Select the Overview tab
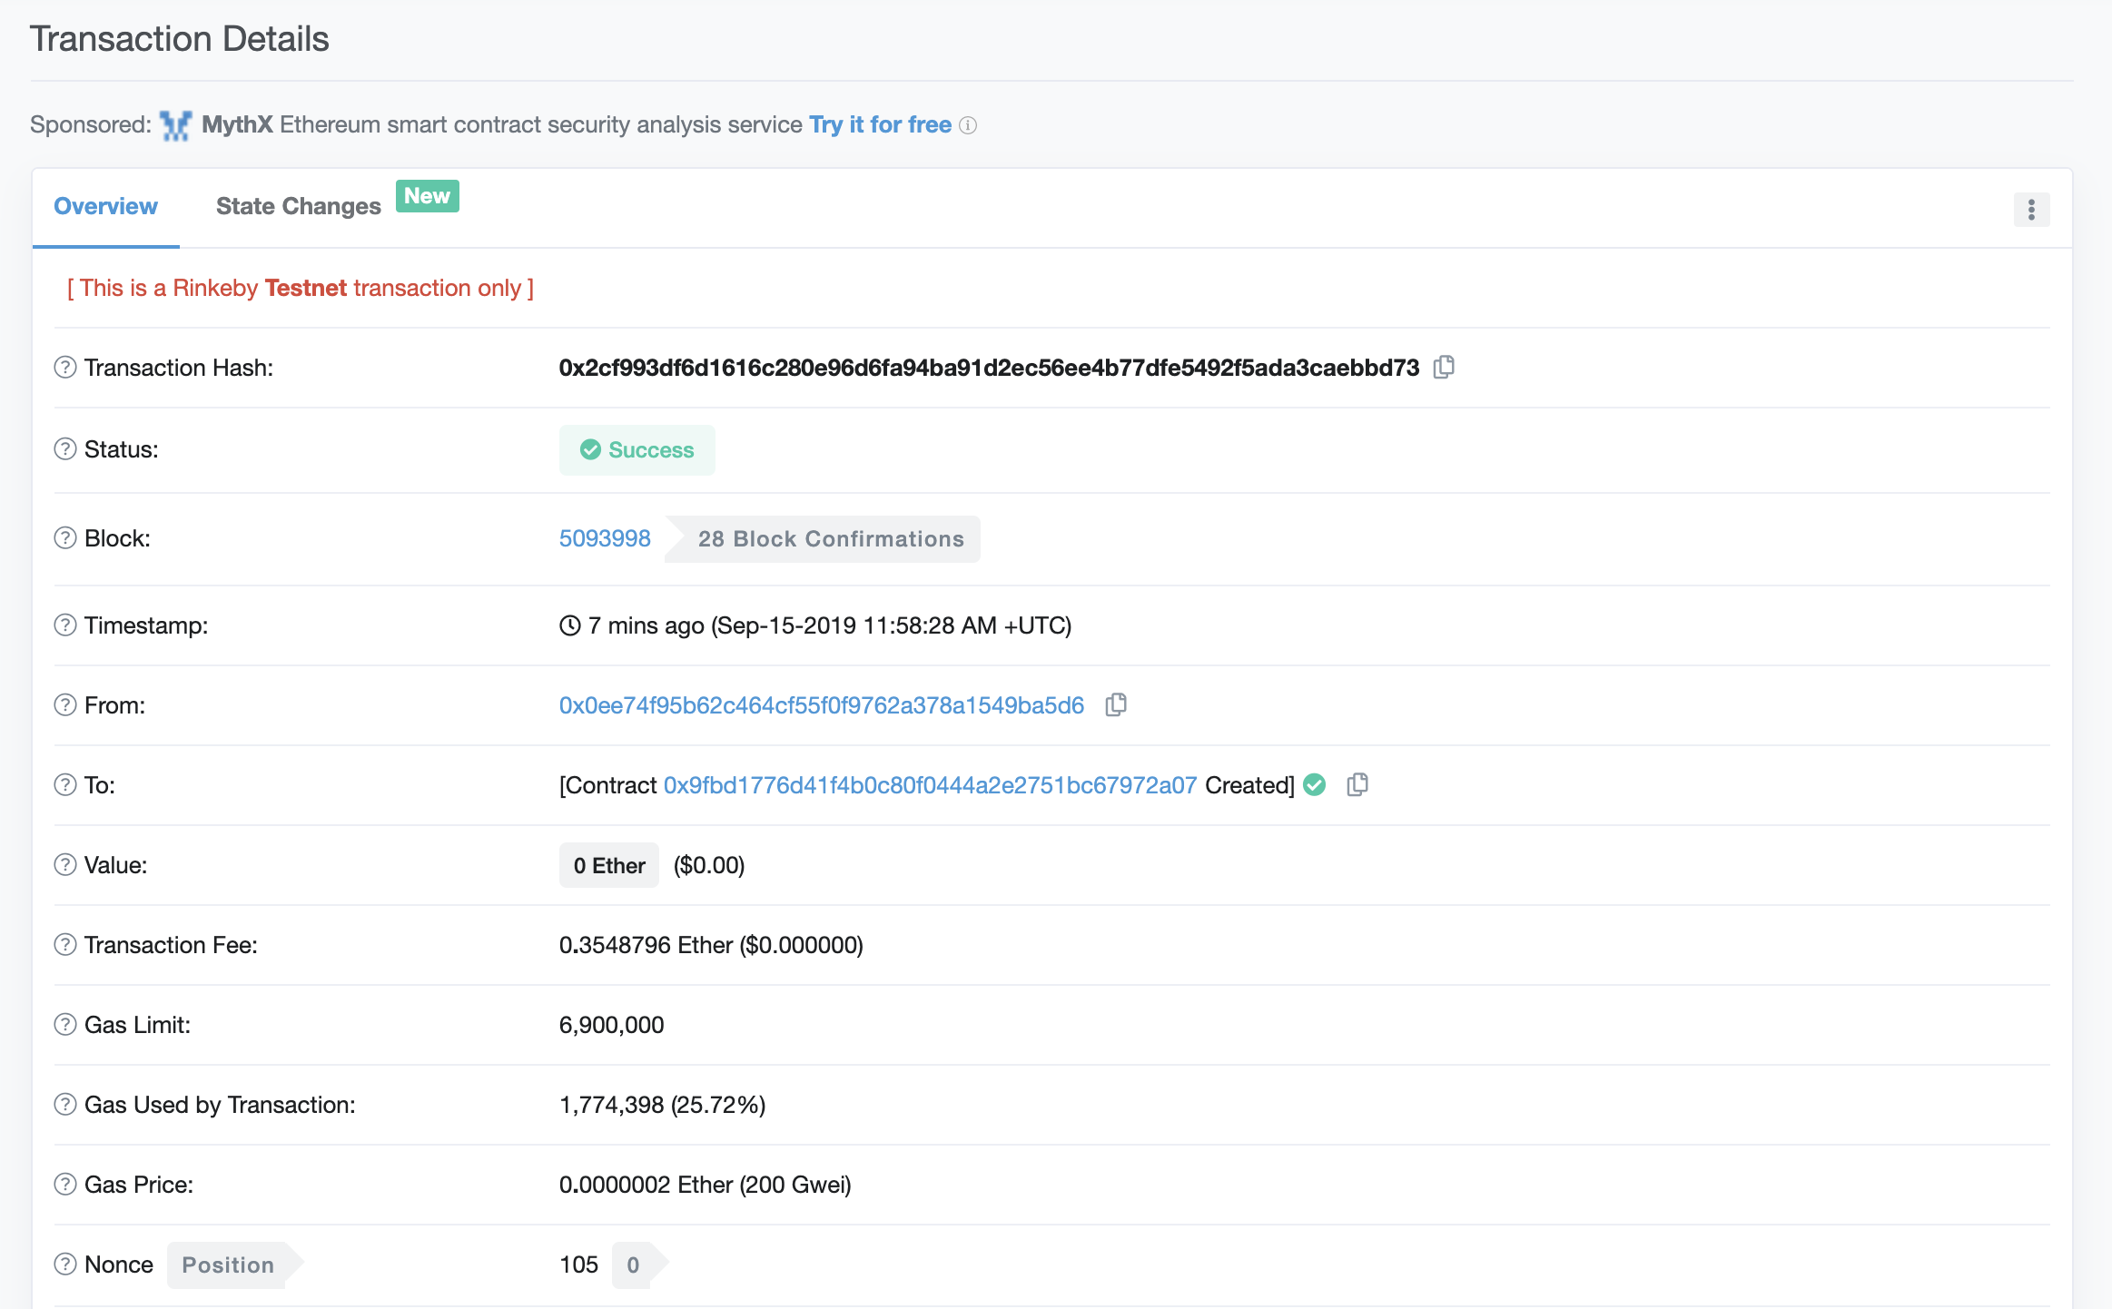 pos(105,207)
